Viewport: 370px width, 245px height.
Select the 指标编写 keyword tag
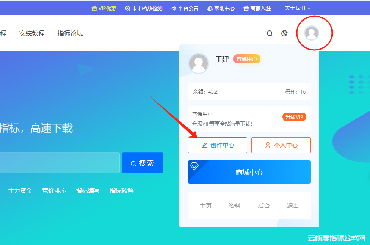pyautogui.click(x=88, y=190)
